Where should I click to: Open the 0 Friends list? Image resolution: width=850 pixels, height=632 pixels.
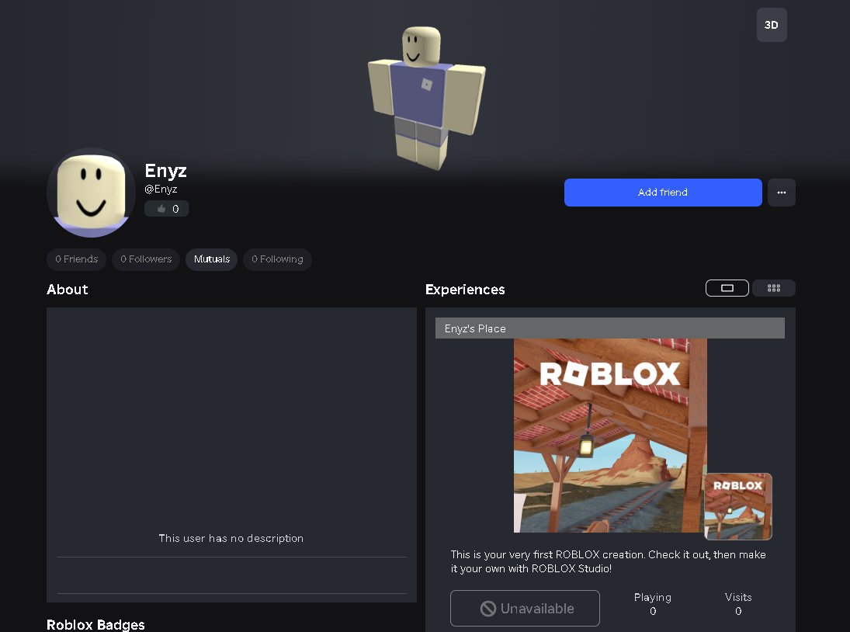76,259
